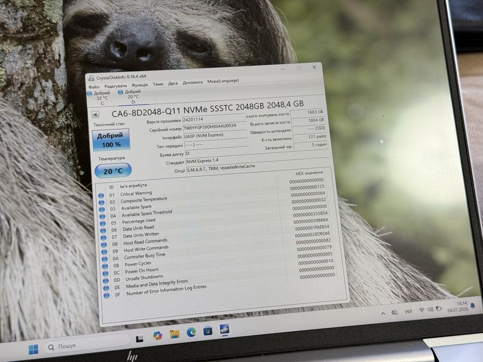Click the total host writes value 1804 GB
Screen dimensions: 483x362
[309, 121]
